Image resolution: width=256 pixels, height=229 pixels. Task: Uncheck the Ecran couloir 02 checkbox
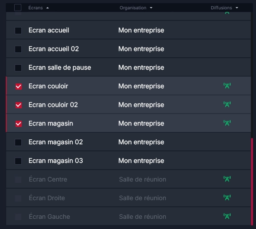(19, 105)
